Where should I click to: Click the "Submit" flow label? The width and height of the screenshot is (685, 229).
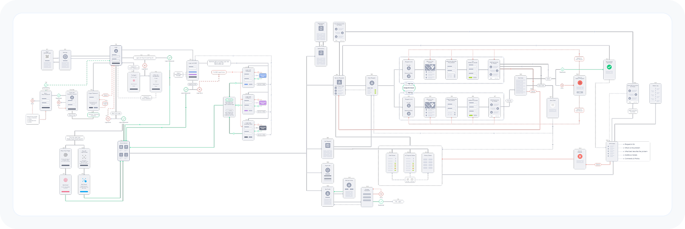(x=548, y=79)
